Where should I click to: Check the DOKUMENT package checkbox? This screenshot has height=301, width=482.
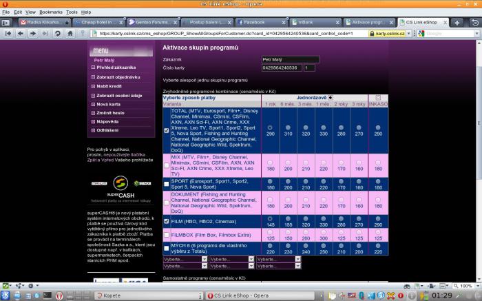[167, 203]
